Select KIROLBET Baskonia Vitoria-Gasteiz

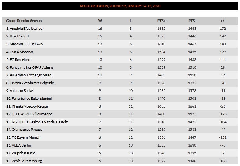(37, 122)
